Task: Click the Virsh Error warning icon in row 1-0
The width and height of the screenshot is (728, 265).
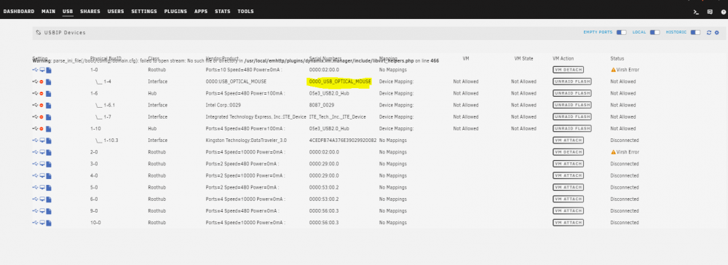Action: click(x=613, y=70)
